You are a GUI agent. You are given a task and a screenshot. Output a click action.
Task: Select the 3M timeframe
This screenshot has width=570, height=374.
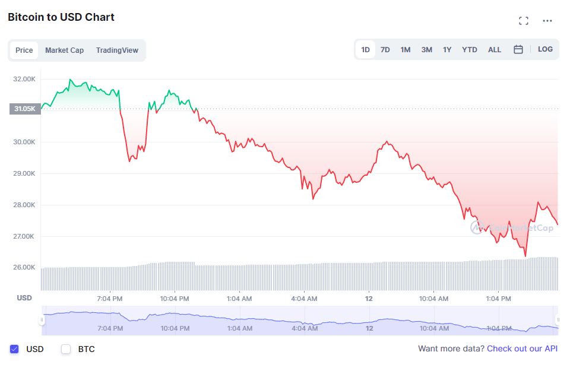point(426,49)
